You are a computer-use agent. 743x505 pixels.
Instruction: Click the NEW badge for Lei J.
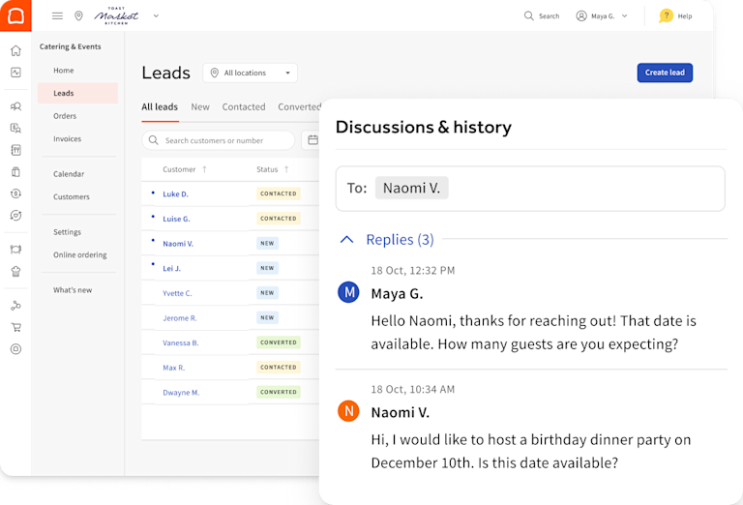pyautogui.click(x=267, y=268)
